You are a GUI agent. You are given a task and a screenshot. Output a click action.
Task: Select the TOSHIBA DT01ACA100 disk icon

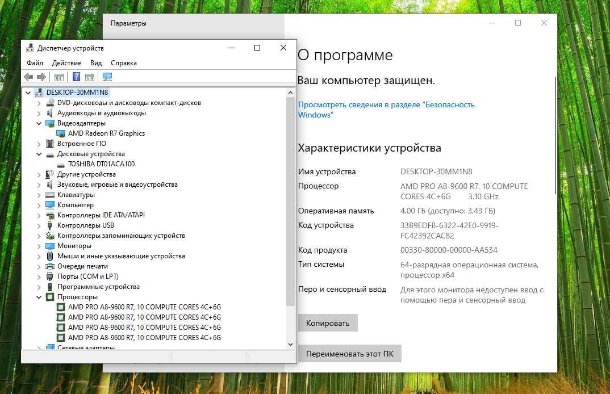click(x=61, y=165)
